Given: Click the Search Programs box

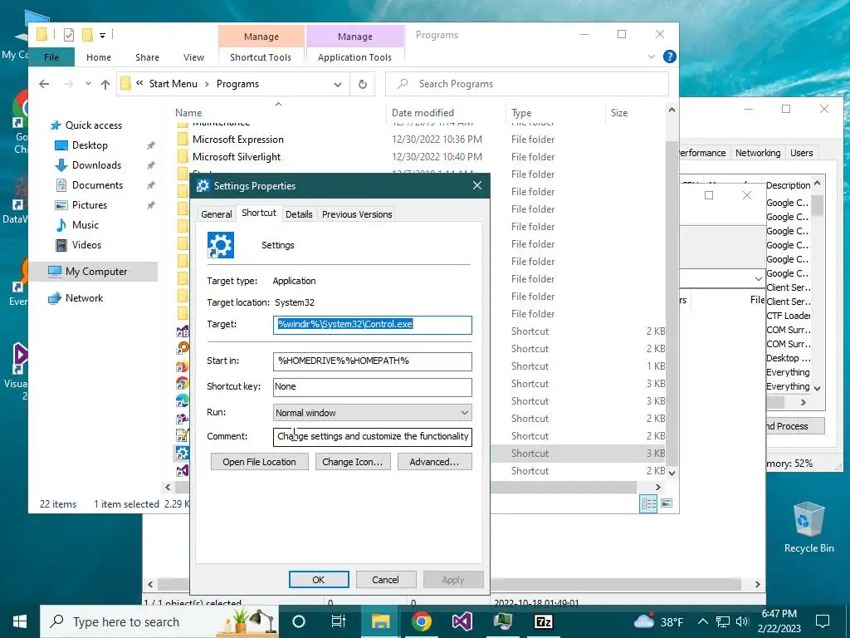Looking at the screenshot, I should [527, 84].
